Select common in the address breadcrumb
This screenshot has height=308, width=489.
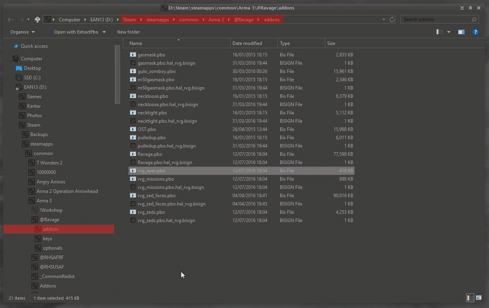pos(189,19)
